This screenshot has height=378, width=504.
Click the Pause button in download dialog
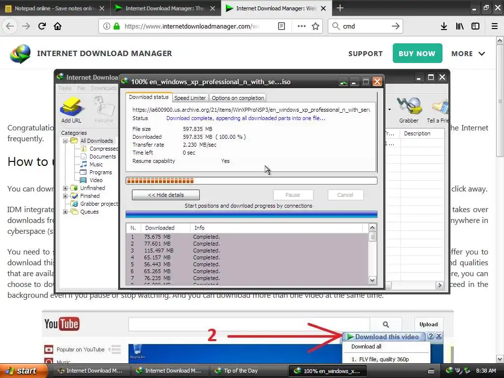coord(293,195)
